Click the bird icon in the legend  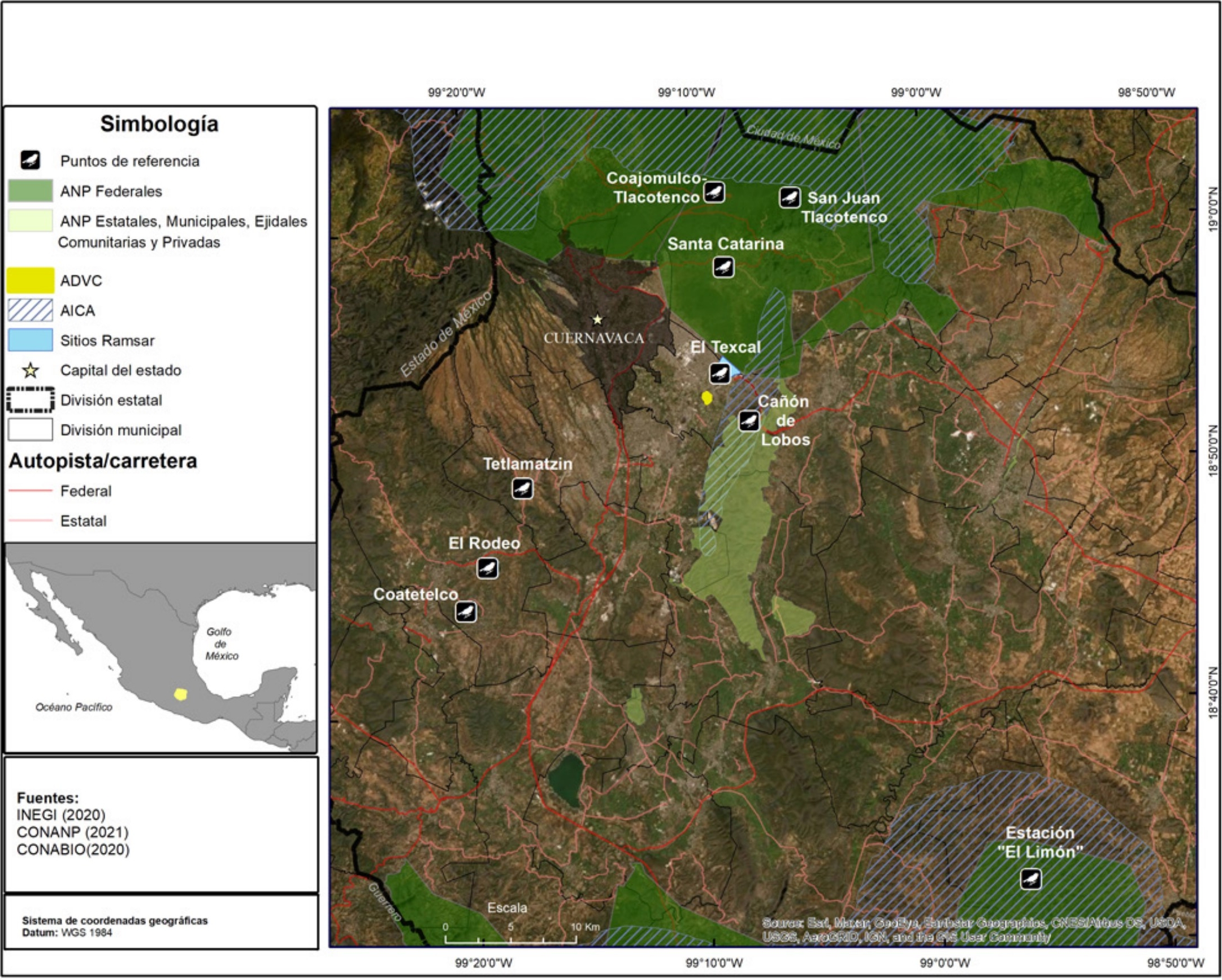click(30, 161)
